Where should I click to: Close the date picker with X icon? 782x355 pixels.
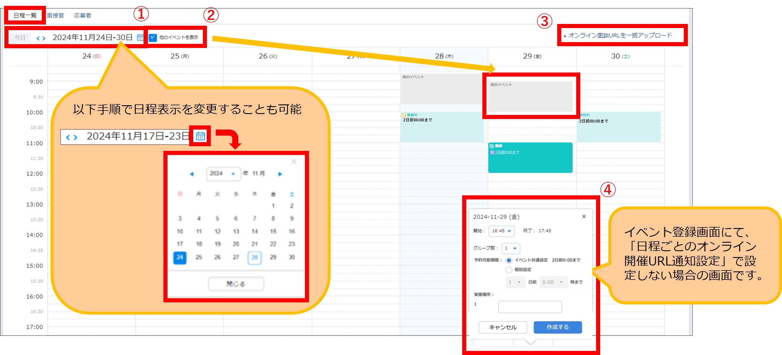click(294, 161)
